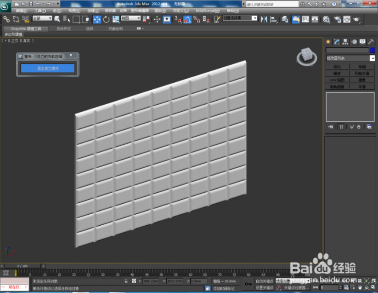Viewport: 378px width, 293px height.
Task: Toggle the Percent Snap magnet
Action: (197, 19)
